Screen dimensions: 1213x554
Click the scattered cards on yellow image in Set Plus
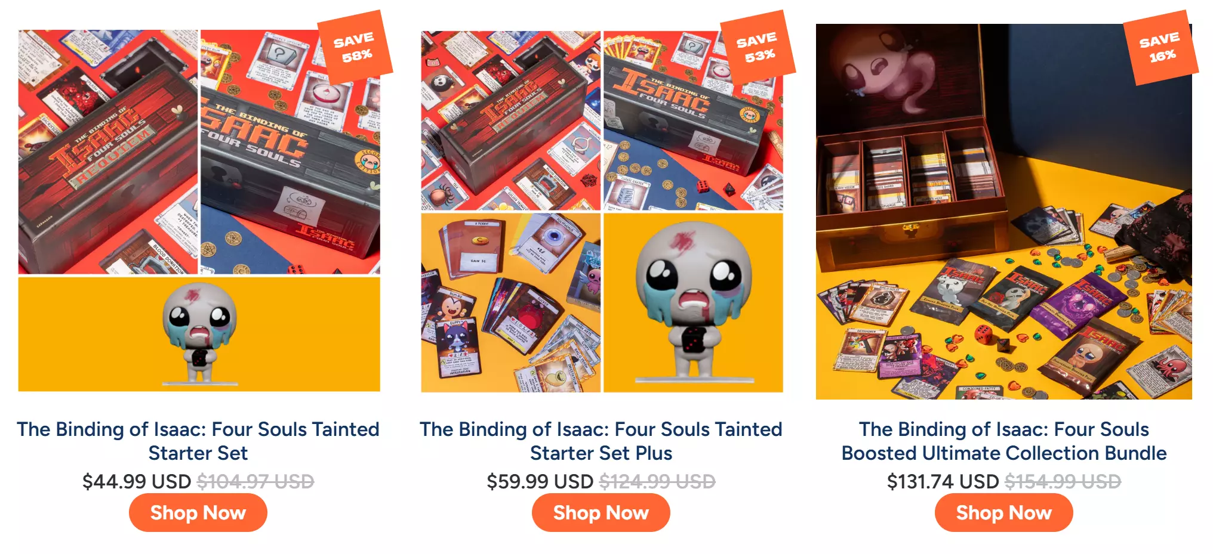(511, 303)
